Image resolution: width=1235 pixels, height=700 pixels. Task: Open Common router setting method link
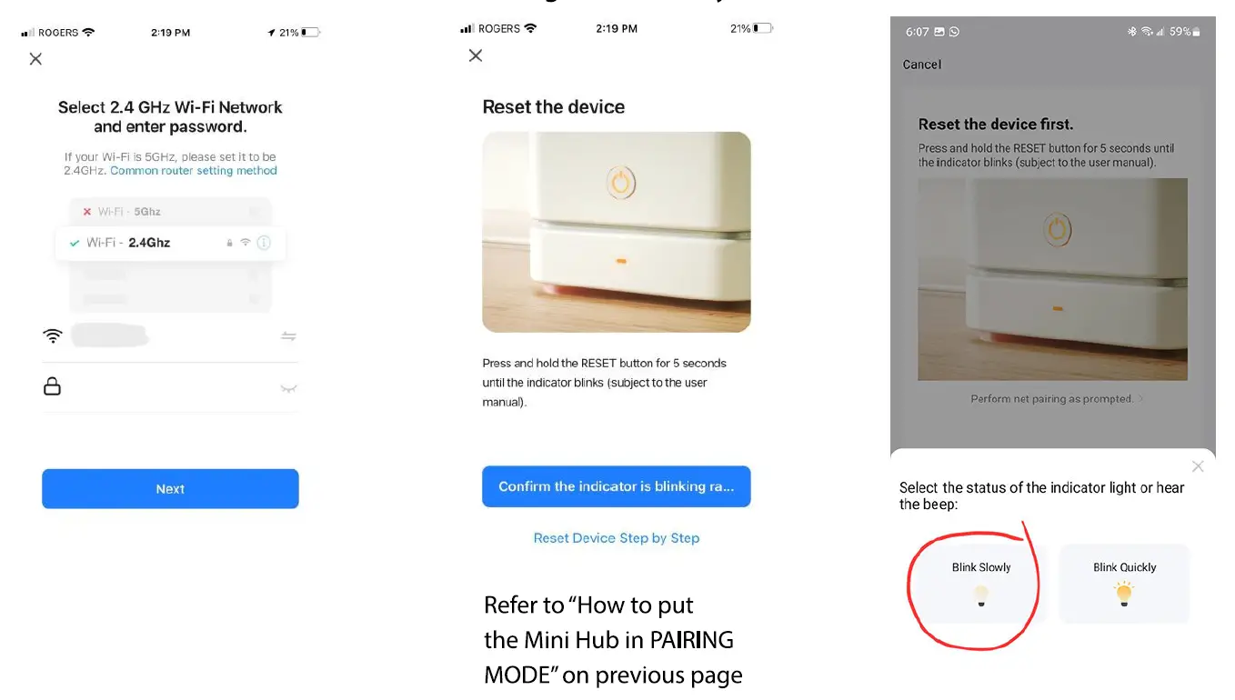click(x=194, y=171)
